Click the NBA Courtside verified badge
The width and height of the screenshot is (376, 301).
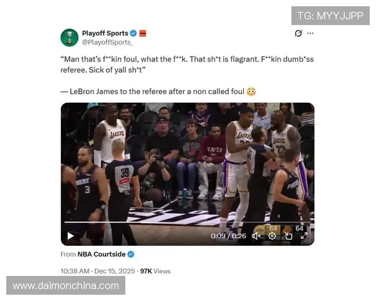tap(131, 254)
